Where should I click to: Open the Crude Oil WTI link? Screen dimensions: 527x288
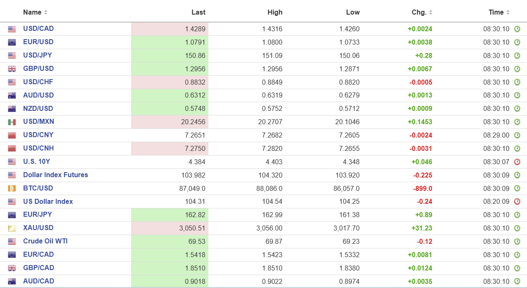[x=45, y=241]
